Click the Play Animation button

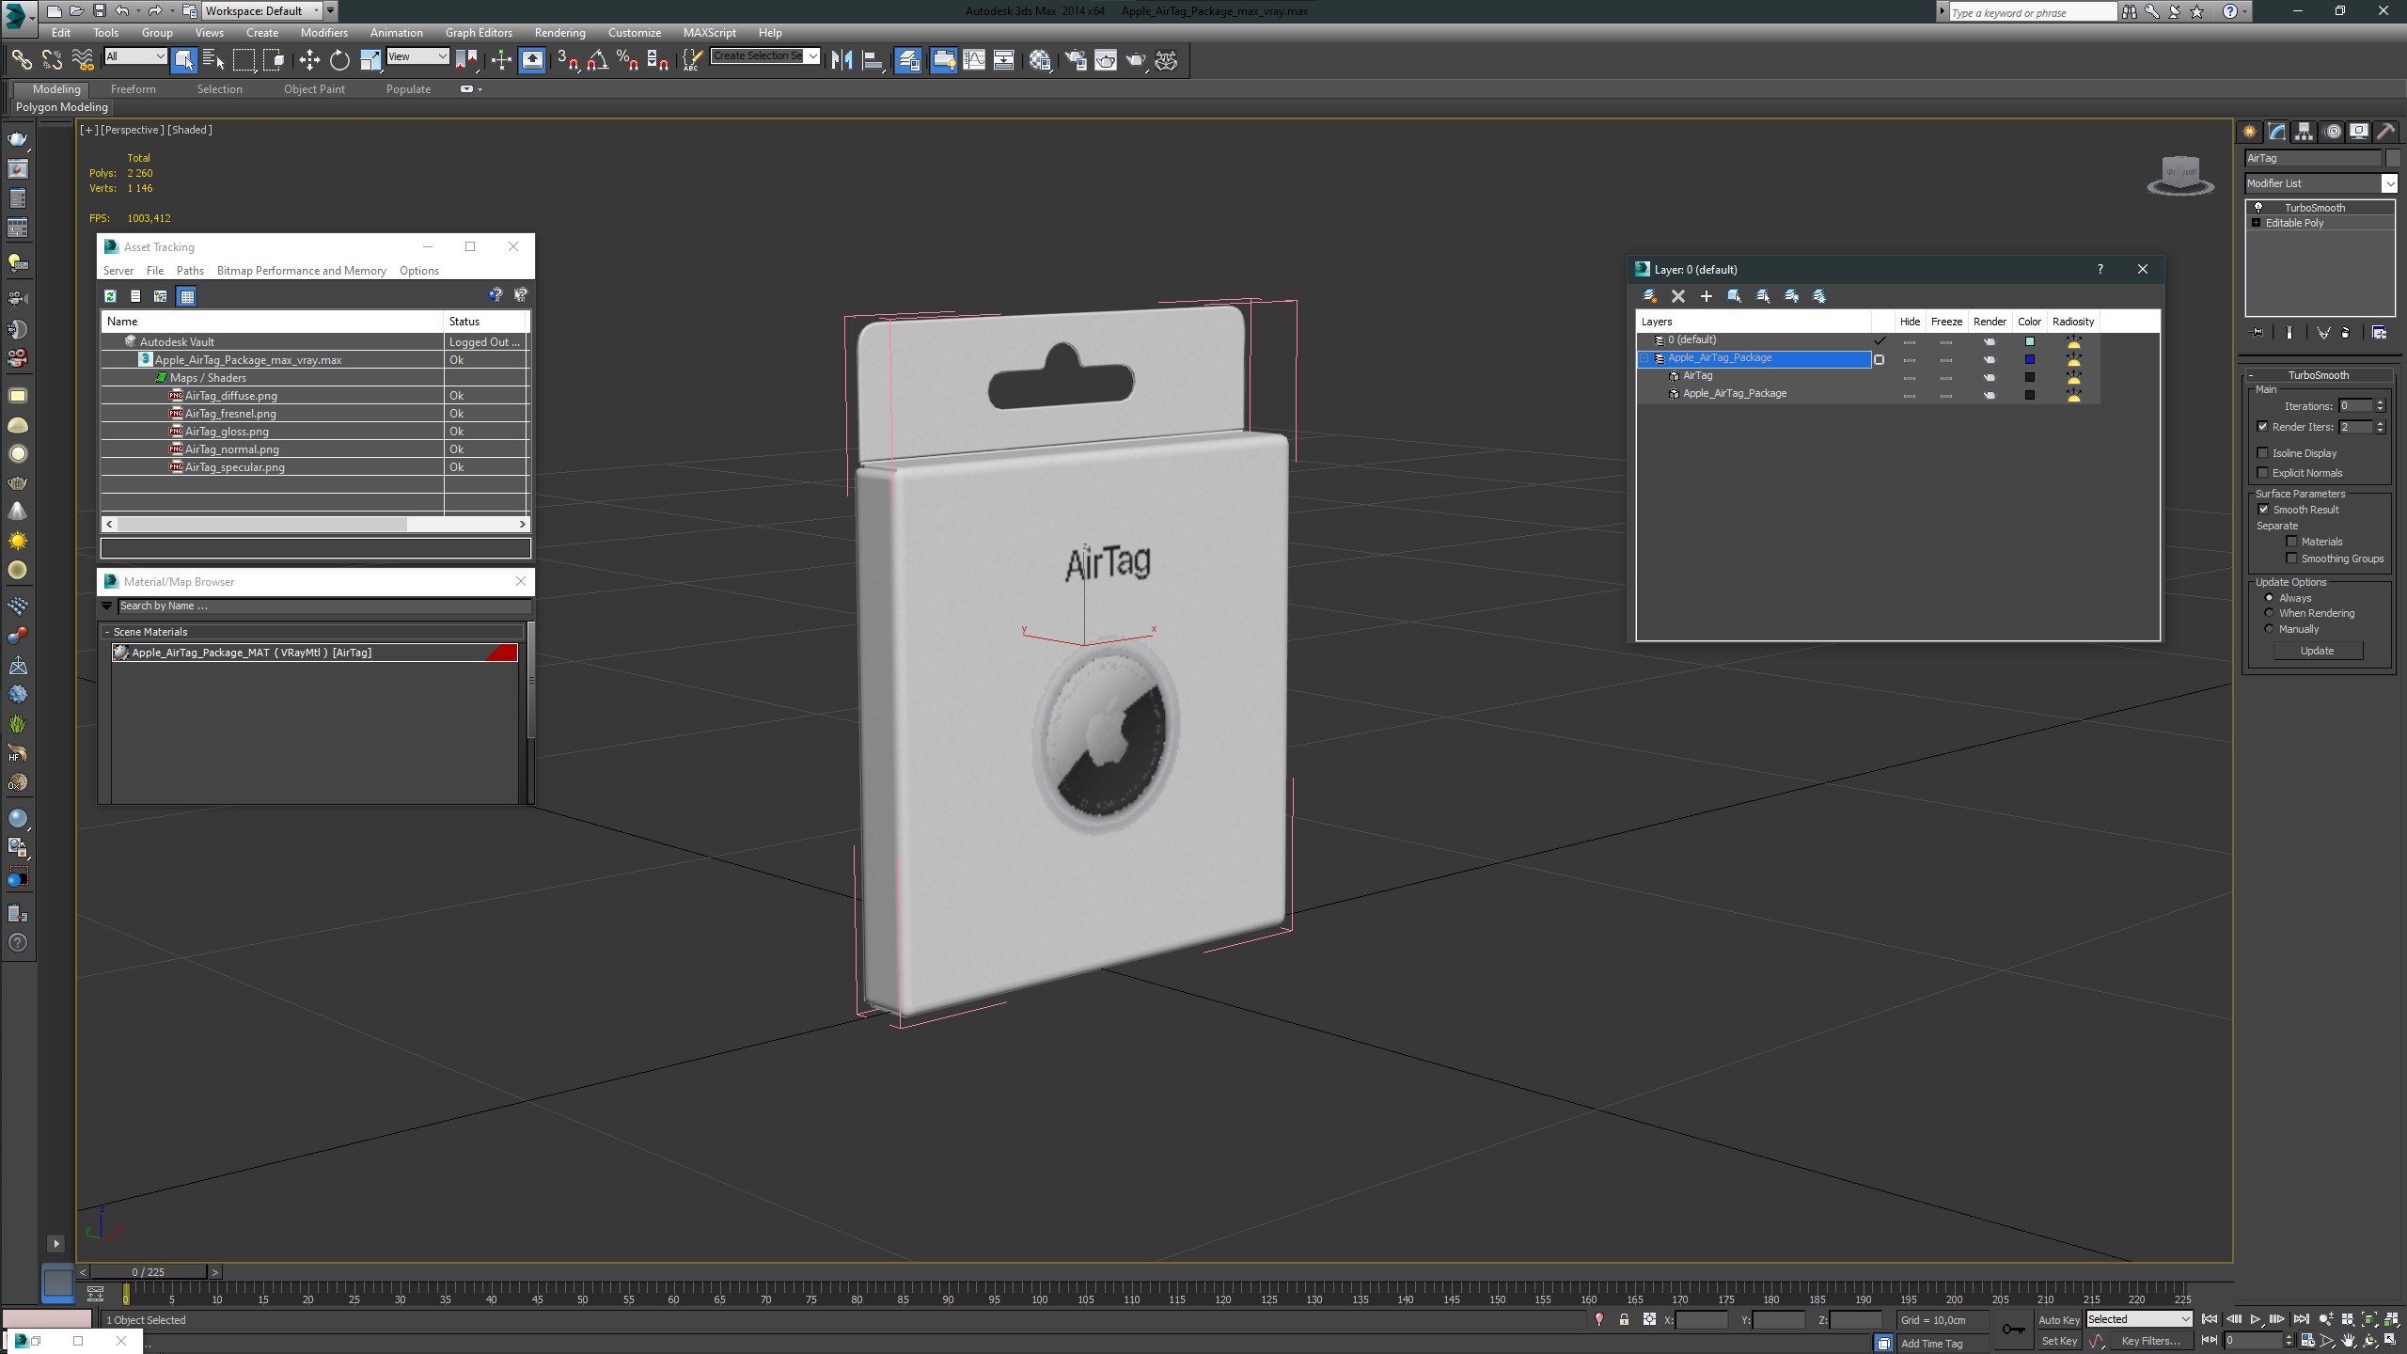point(2255,1320)
